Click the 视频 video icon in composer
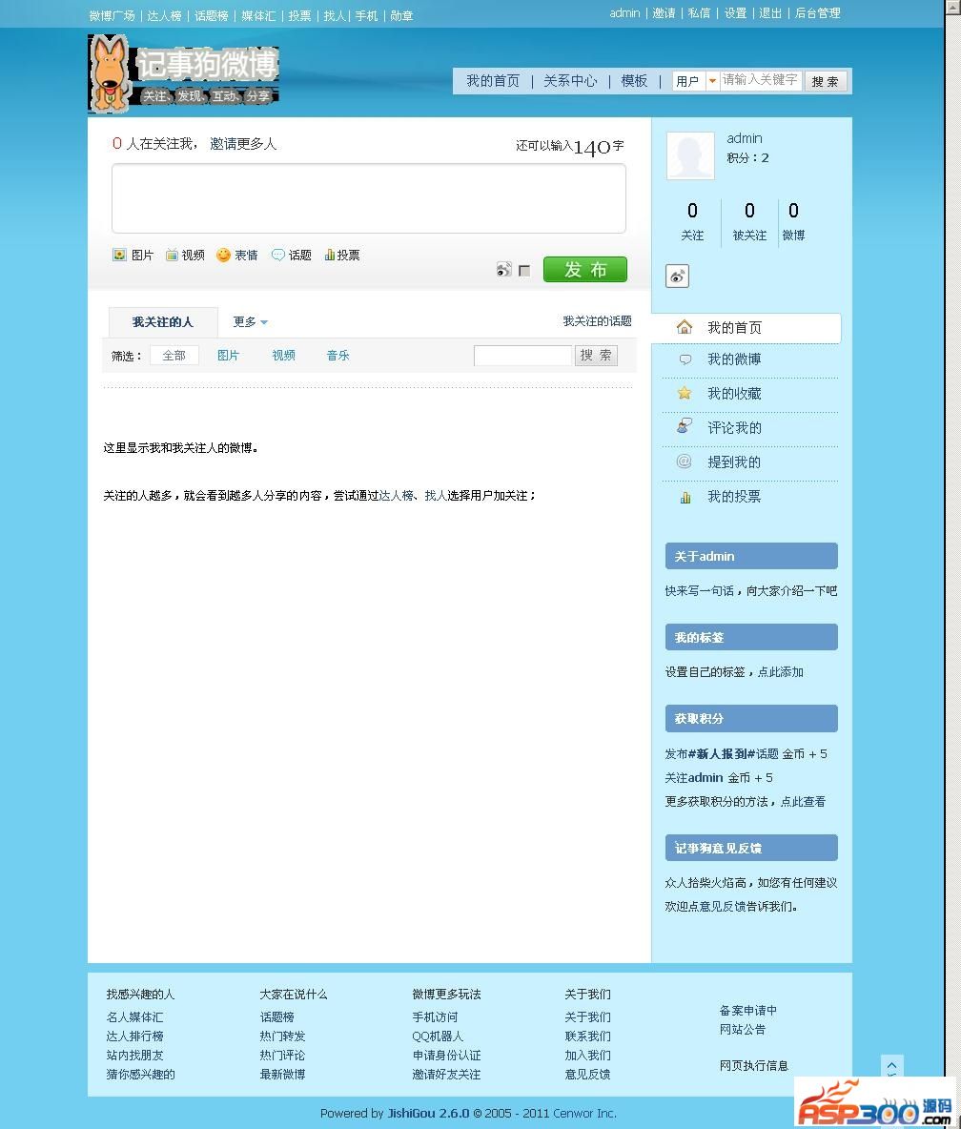 [172, 255]
